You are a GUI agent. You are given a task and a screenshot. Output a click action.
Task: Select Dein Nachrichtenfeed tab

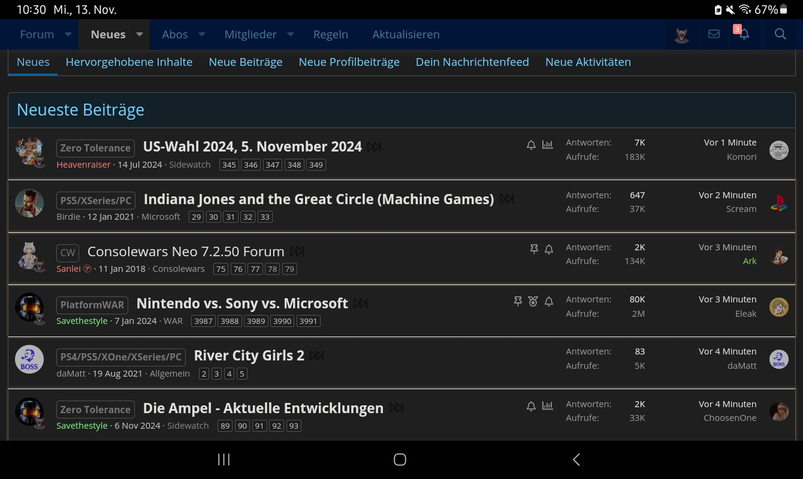coord(472,62)
